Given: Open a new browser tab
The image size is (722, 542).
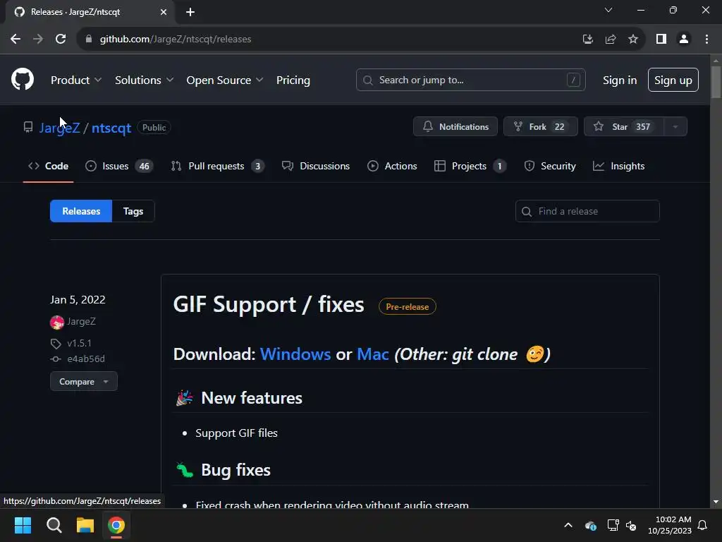Looking at the screenshot, I should (x=190, y=12).
